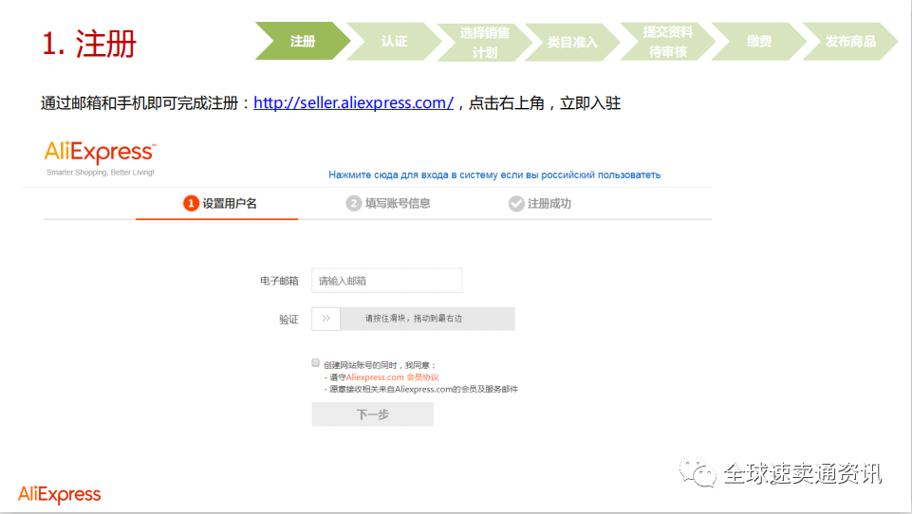Click the 验证 label text
The width and height of the screenshot is (912, 514).
point(288,320)
